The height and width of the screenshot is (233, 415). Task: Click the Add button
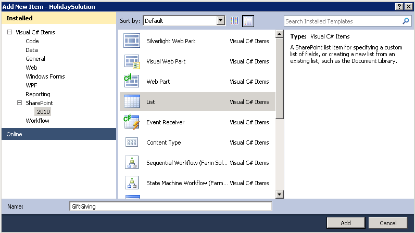coord(346,223)
